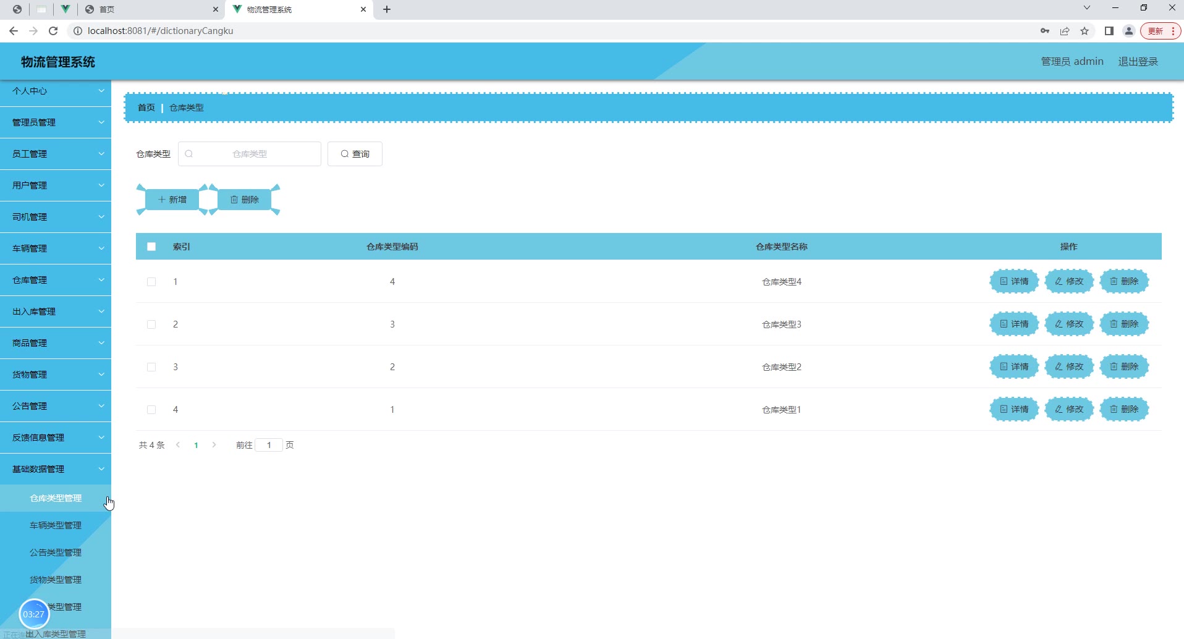Image resolution: width=1184 pixels, height=639 pixels.
Task: Click the 新增 add button
Action: 172,200
